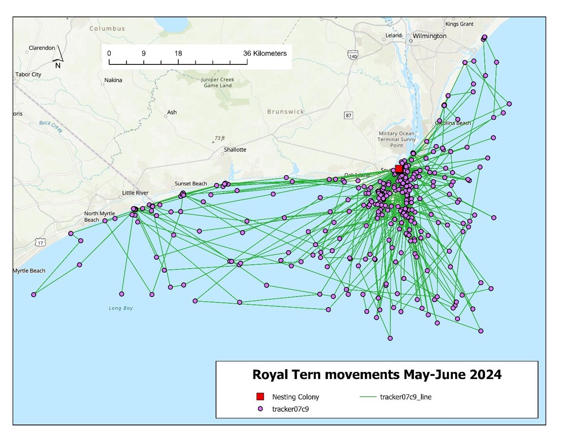Click the Nakina label
The image size is (562, 434).
[113, 80]
